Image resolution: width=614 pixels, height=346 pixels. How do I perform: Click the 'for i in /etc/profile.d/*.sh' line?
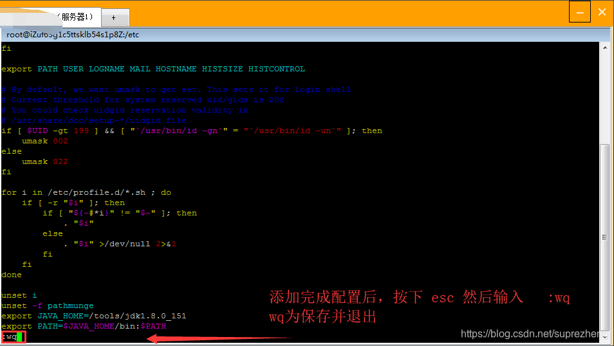[x=86, y=192]
